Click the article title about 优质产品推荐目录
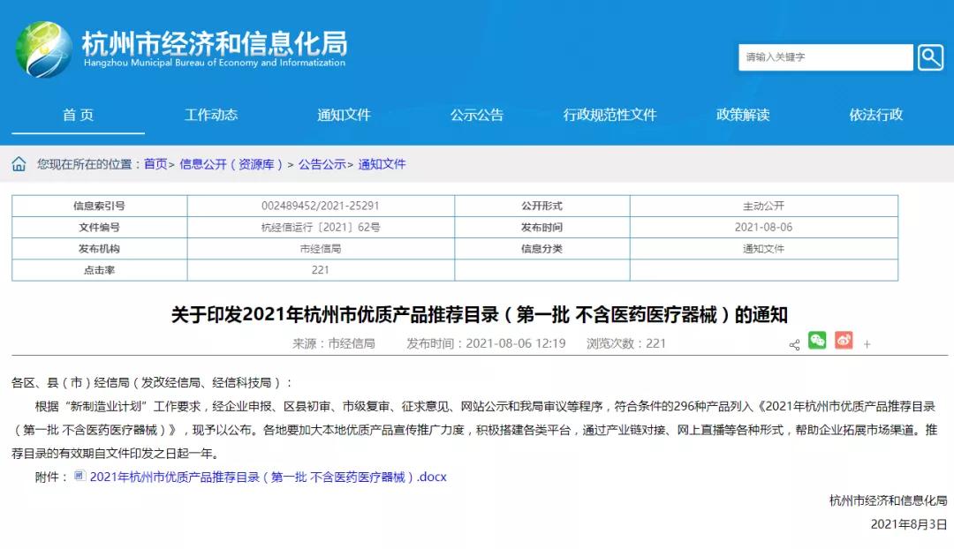 point(477,314)
